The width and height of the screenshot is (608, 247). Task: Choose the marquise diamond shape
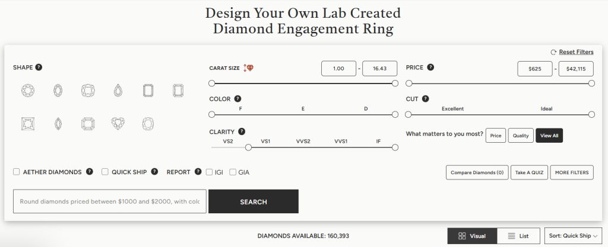click(x=58, y=124)
